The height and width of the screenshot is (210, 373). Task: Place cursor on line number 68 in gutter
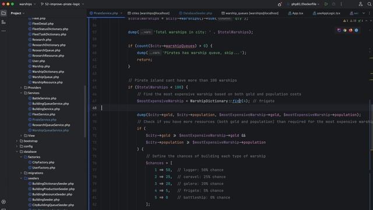click(94, 108)
